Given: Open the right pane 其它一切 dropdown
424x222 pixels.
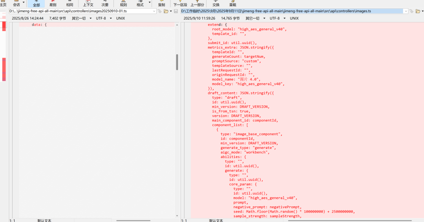Looking at the screenshot, I should point(255,18).
